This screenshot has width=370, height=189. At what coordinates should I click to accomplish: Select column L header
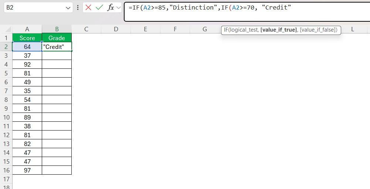click(x=352, y=29)
